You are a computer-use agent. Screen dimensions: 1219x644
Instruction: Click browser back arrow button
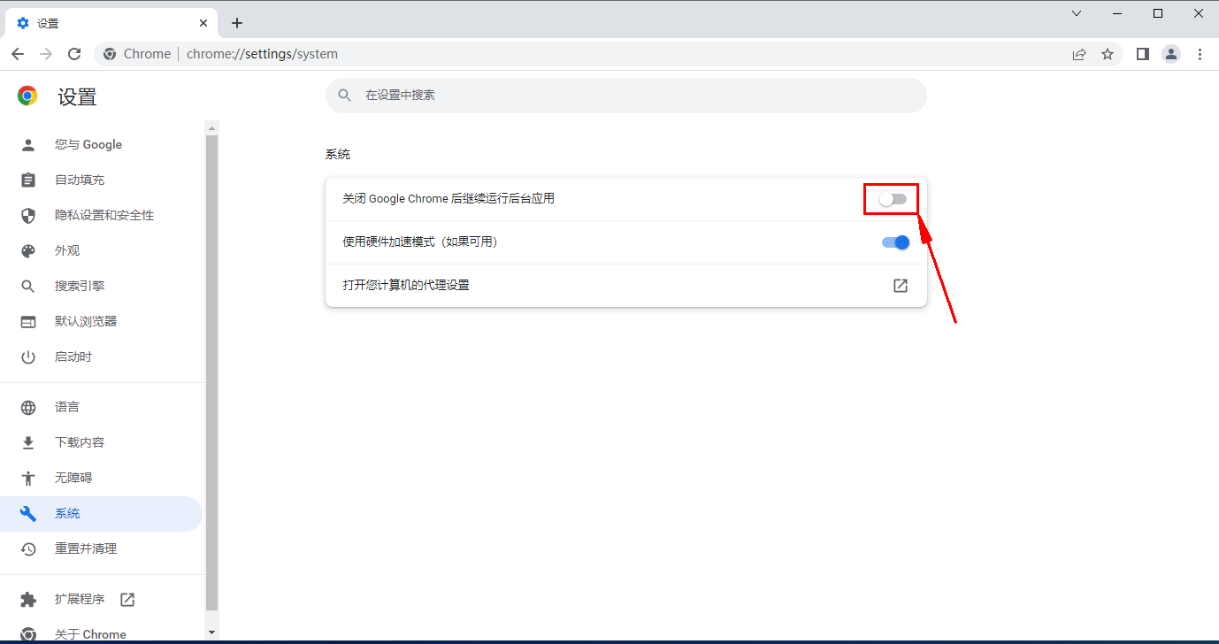click(18, 54)
